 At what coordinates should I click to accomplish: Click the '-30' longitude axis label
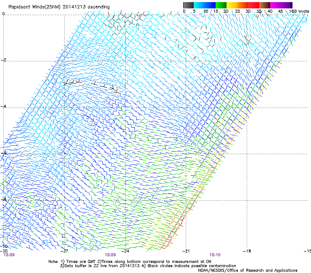click(x=4, y=251)
